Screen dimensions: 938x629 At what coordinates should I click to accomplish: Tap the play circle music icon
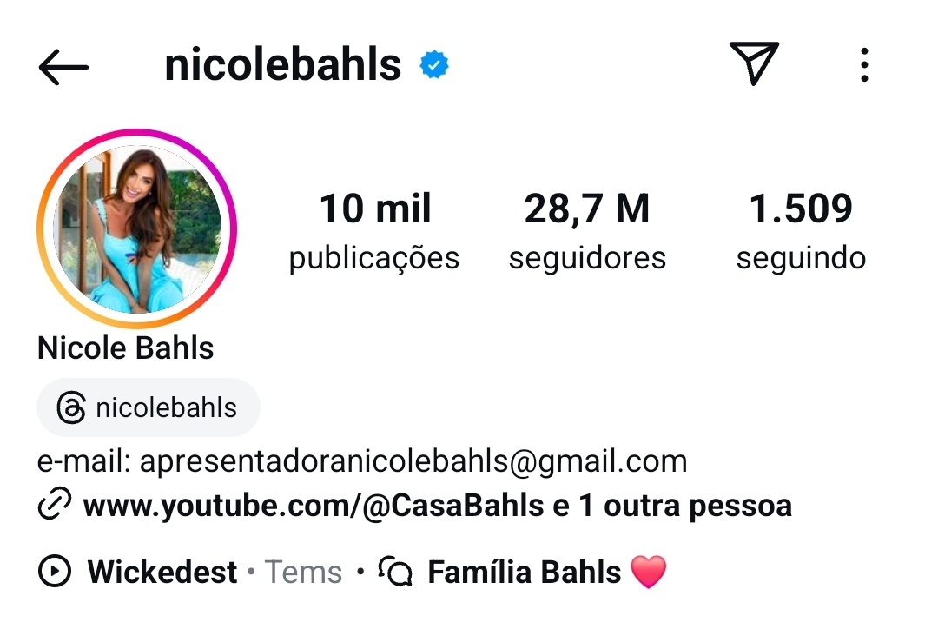[x=55, y=571]
